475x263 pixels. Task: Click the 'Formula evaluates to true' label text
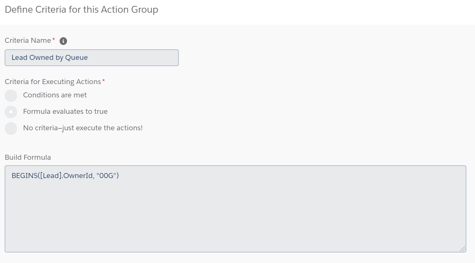click(65, 112)
